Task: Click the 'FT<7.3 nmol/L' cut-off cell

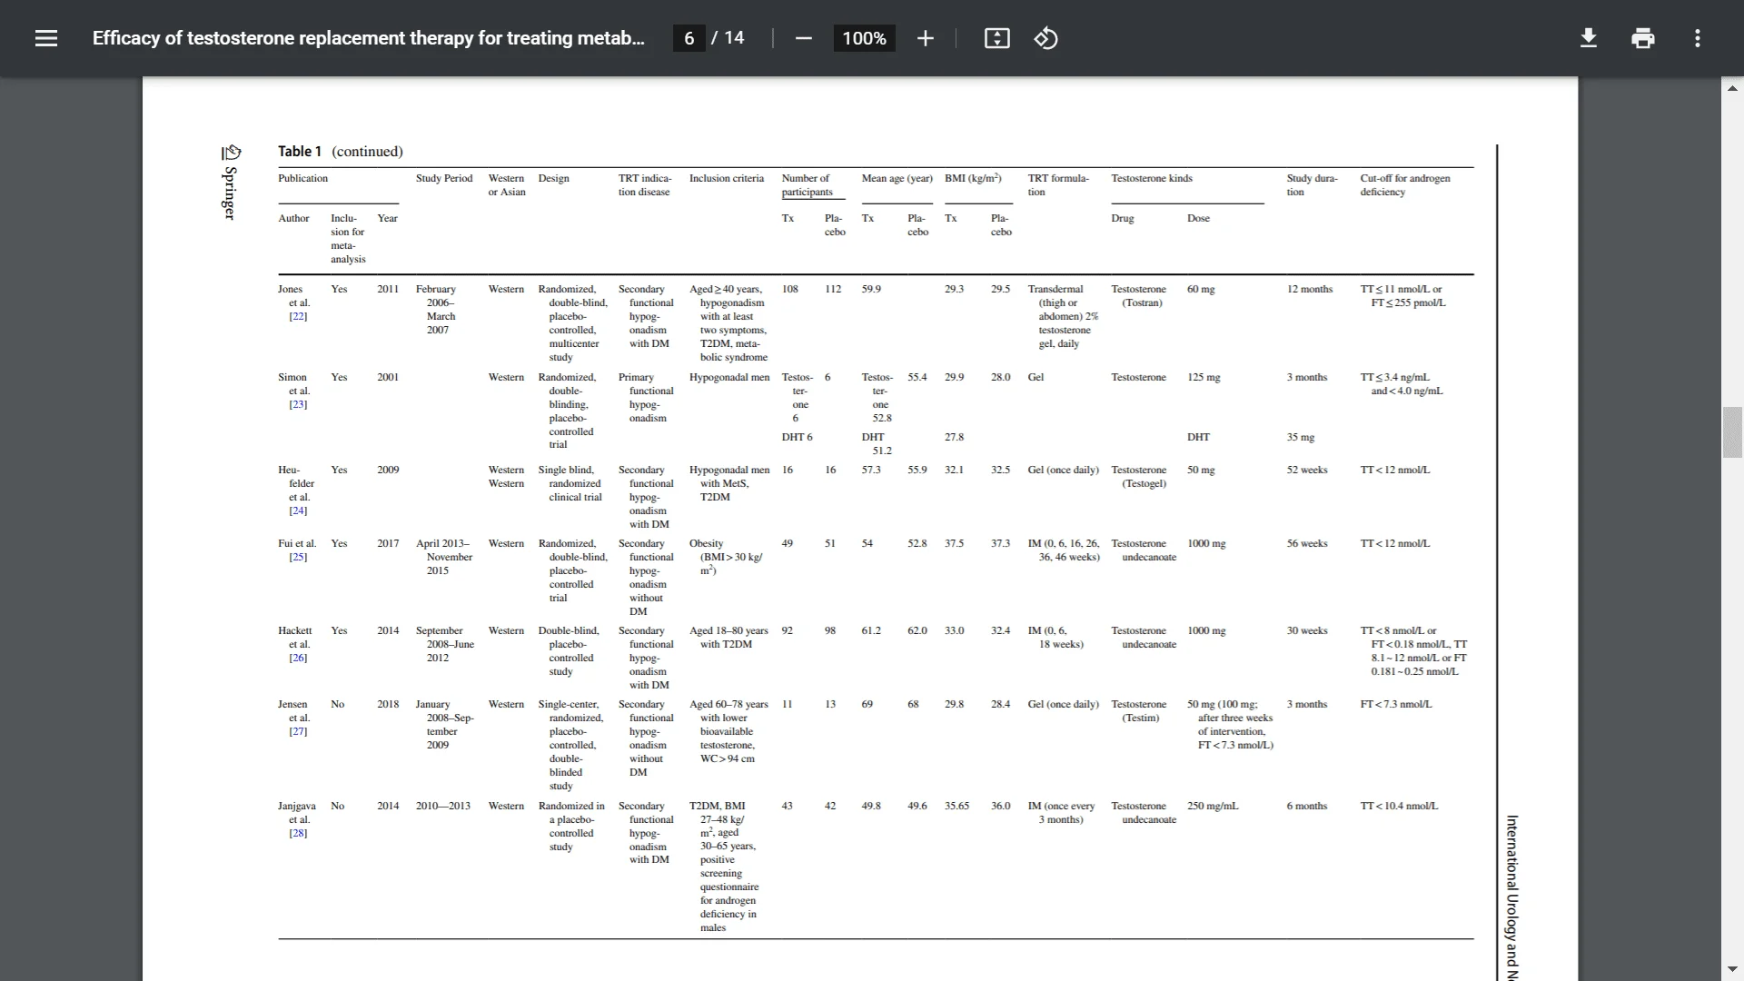Action: pos(1395,704)
